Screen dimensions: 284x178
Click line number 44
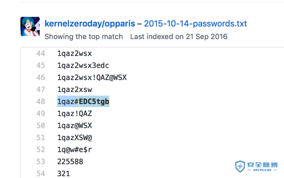coord(41,54)
